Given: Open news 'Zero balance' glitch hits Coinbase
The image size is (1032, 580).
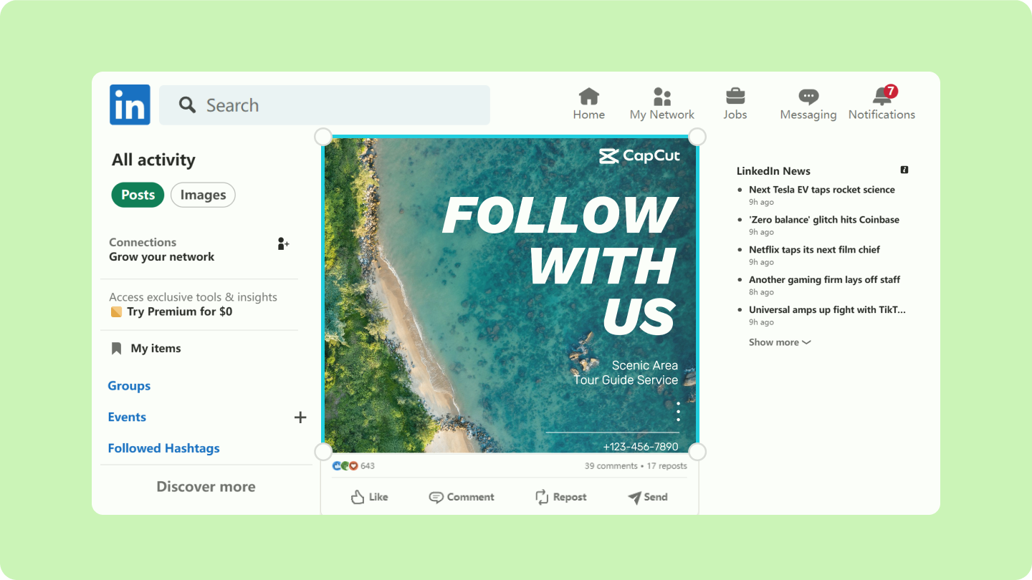Looking at the screenshot, I should 824,220.
